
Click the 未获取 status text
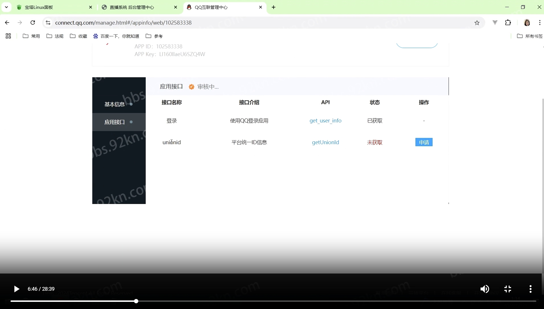[375, 142]
